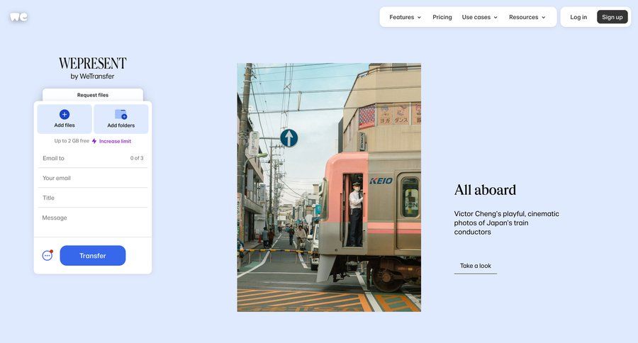Screen dimensions: 638x343
Task: Expand the Use cases dropdown menu
Action: tap(479, 17)
